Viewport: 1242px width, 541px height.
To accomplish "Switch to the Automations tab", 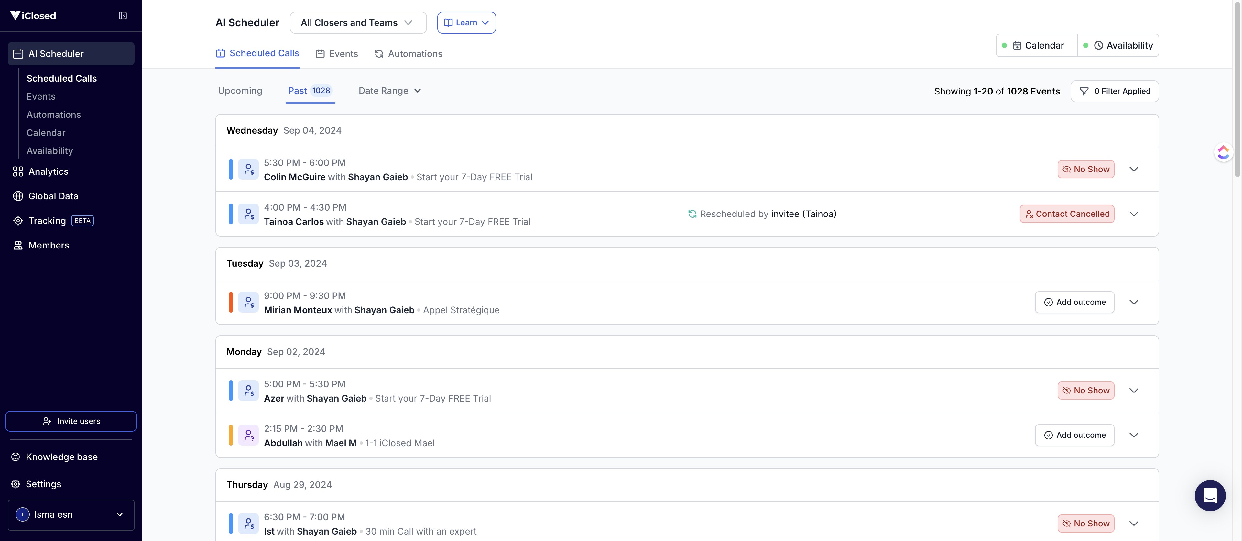I will [x=409, y=53].
